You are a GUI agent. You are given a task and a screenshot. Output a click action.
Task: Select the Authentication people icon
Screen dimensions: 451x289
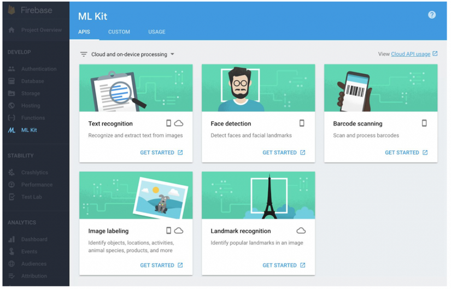[x=11, y=69]
